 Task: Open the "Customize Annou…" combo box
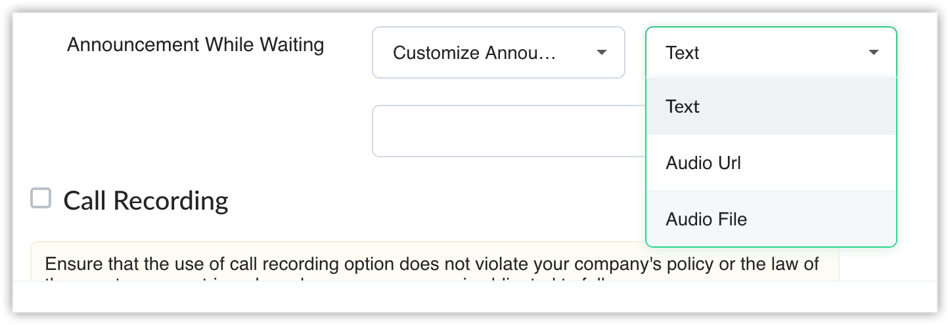click(498, 52)
